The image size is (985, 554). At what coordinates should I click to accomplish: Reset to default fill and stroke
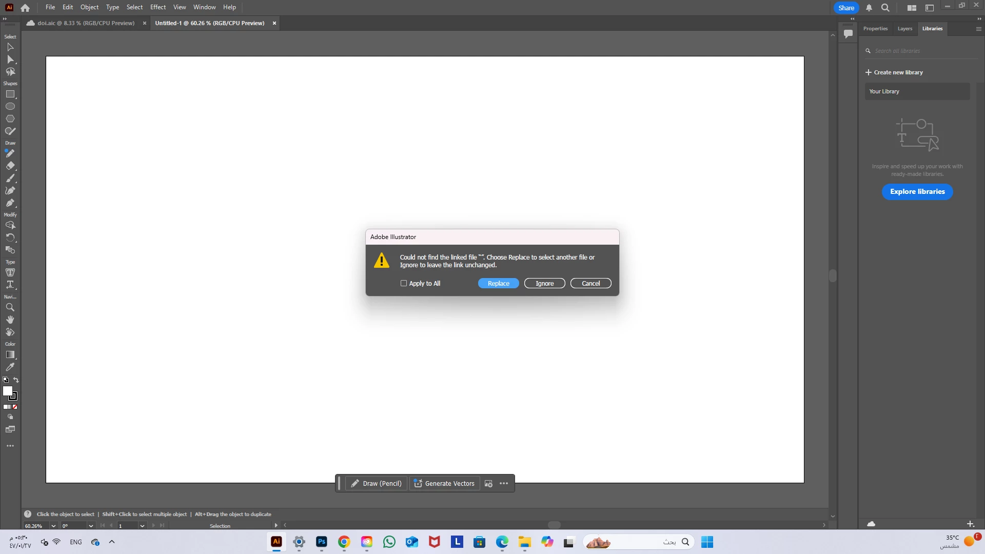click(6, 380)
